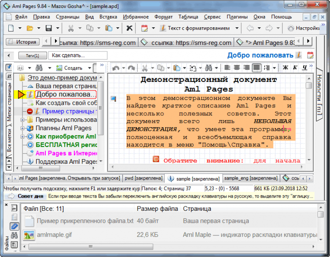Click the Save floppy disk icon

coord(48,28)
